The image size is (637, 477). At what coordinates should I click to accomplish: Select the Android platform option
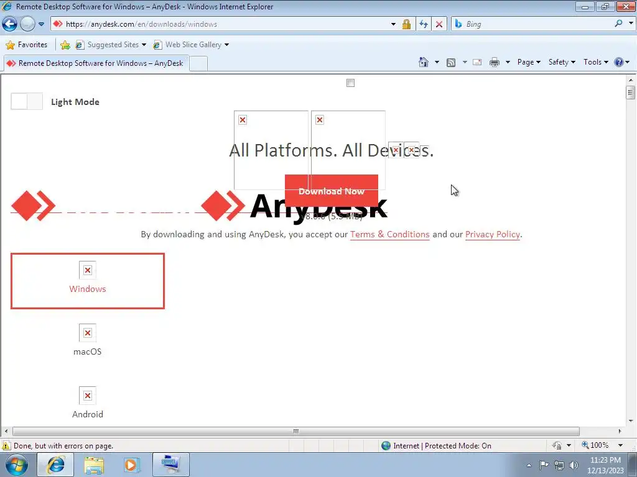(87, 414)
